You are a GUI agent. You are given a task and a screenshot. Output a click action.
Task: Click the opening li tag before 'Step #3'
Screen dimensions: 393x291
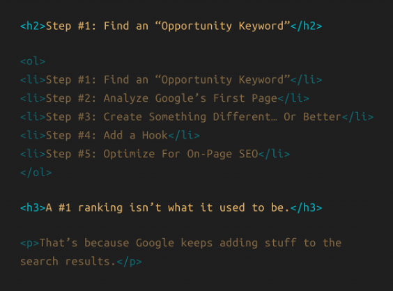tap(33, 117)
